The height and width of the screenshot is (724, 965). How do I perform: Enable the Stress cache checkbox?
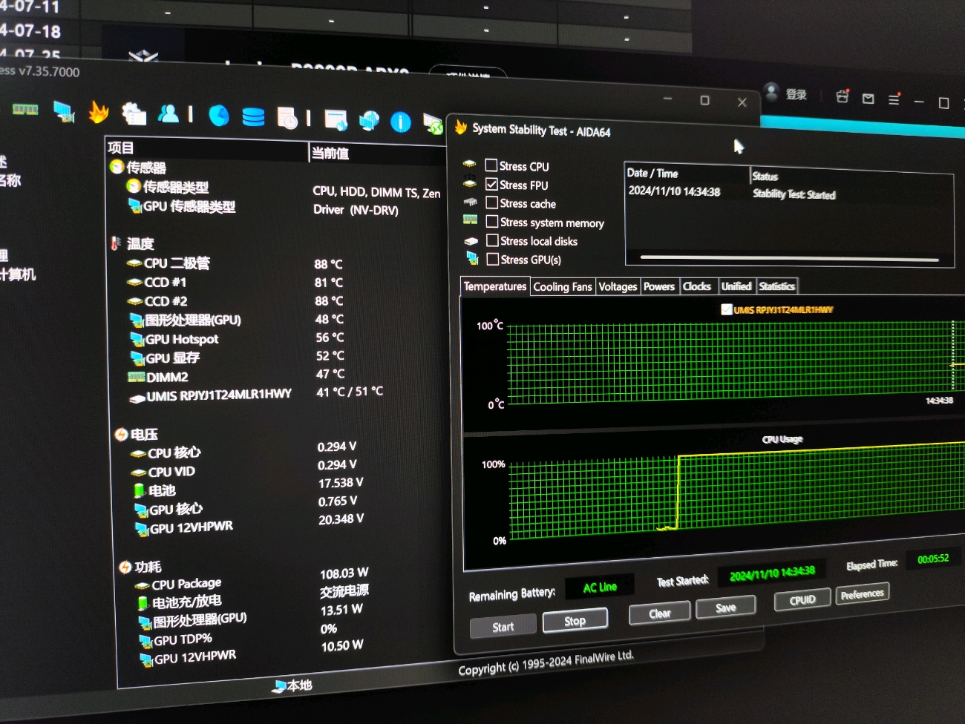click(x=491, y=203)
